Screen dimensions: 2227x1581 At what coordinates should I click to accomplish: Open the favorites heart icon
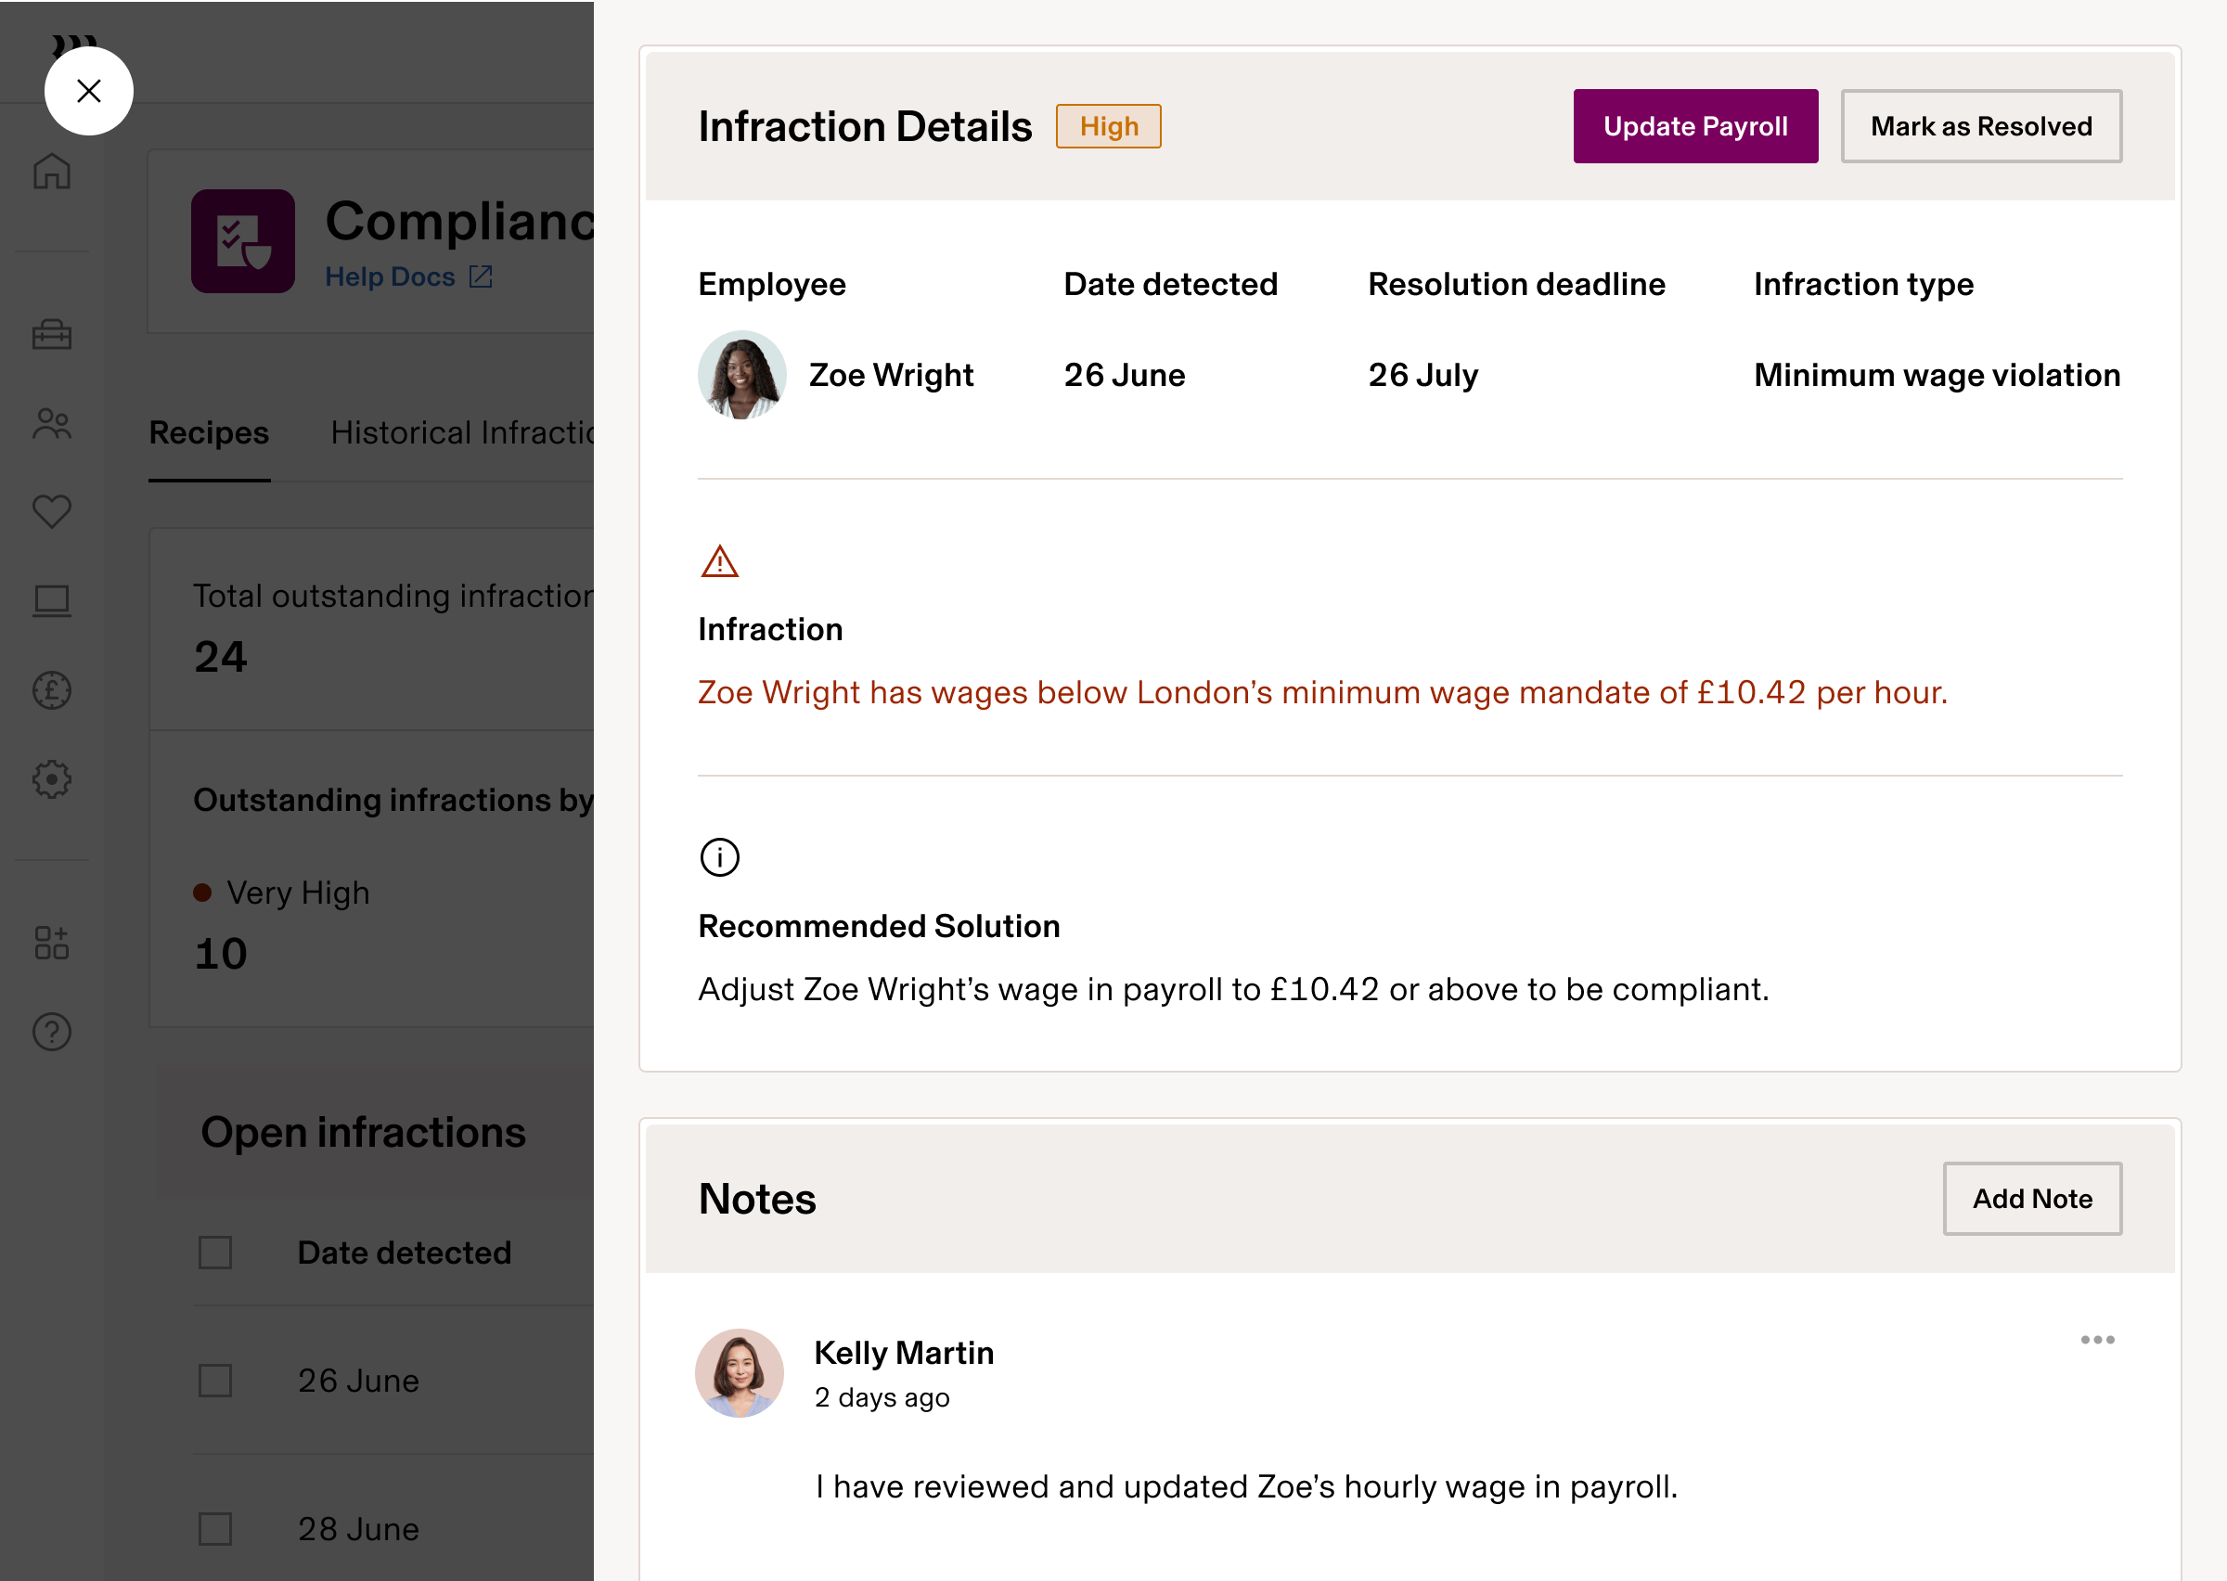[x=52, y=511]
